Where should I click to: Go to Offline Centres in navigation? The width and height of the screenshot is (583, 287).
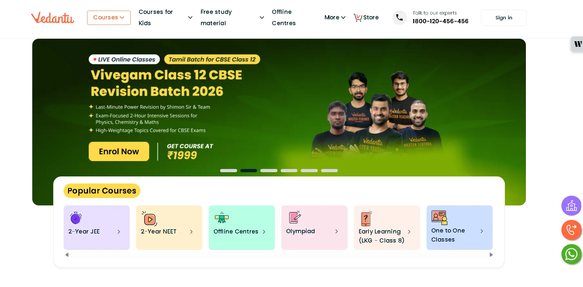pyautogui.click(x=284, y=17)
